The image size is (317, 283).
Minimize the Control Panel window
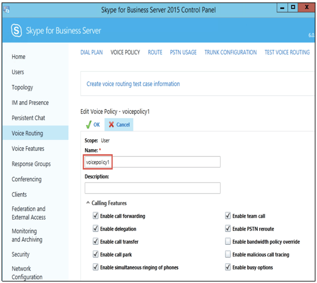tap(283, 8)
